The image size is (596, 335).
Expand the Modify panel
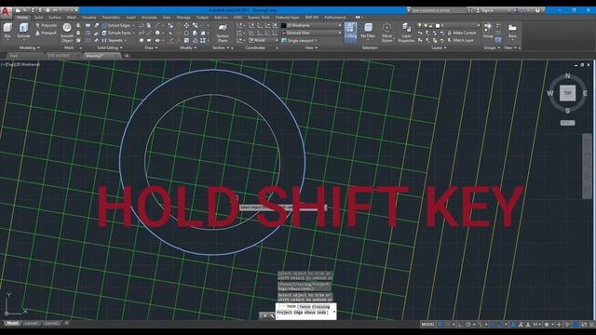pyautogui.click(x=188, y=47)
